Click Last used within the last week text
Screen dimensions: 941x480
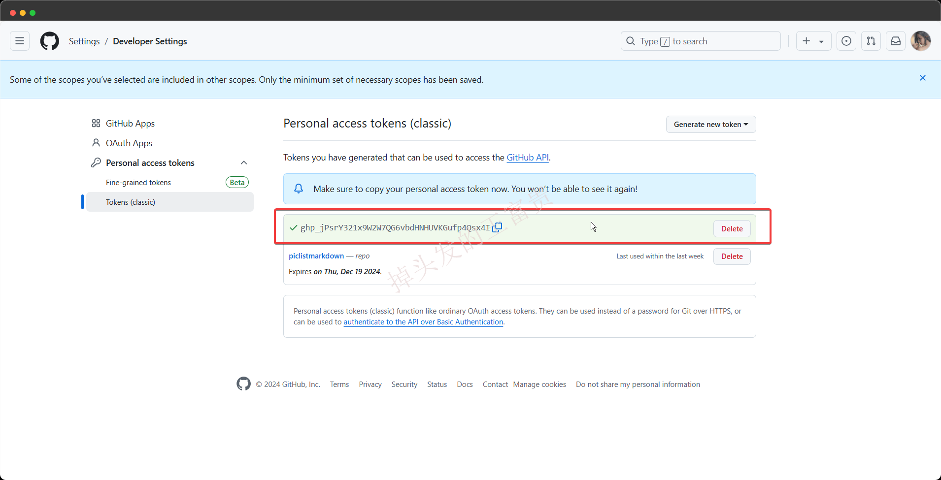pyautogui.click(x=660, y=256)
